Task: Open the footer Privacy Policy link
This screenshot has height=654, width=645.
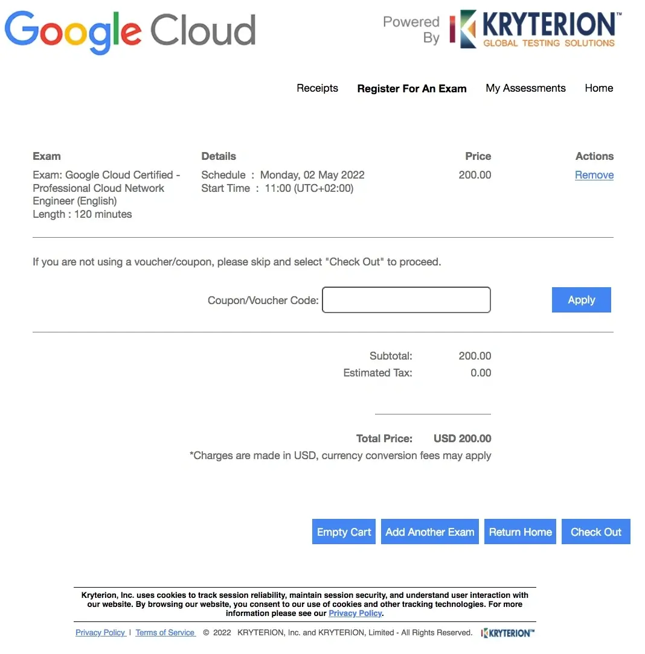Action: coord(100,632)
